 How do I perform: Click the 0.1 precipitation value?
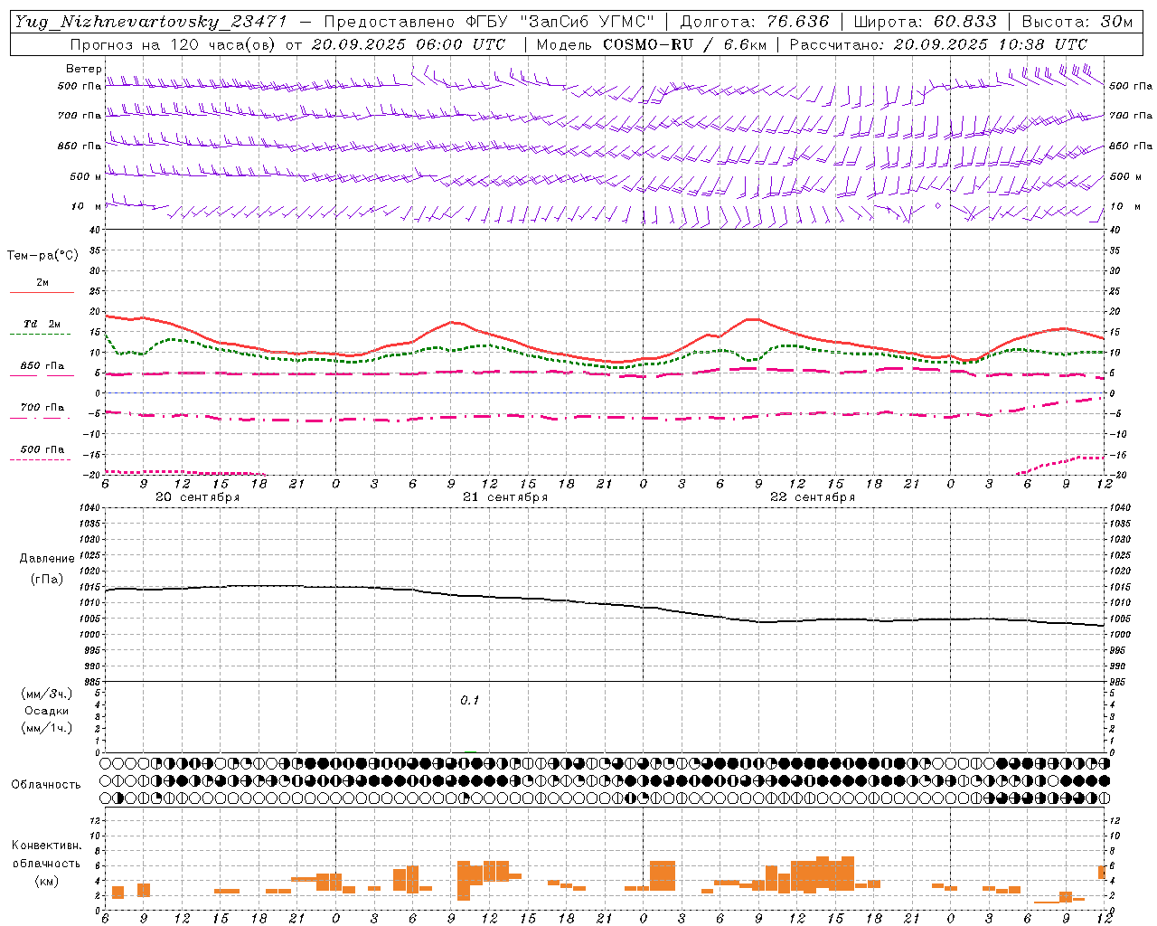pyautogui.click(x=469, y=701)
